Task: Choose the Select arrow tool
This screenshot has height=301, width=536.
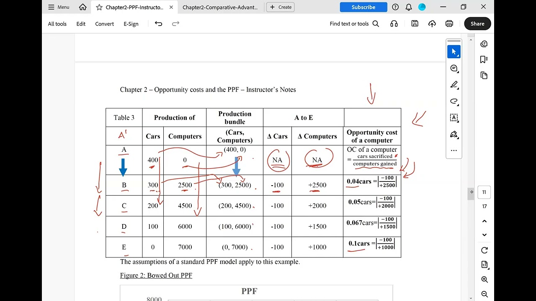Action: coord(454,52)
